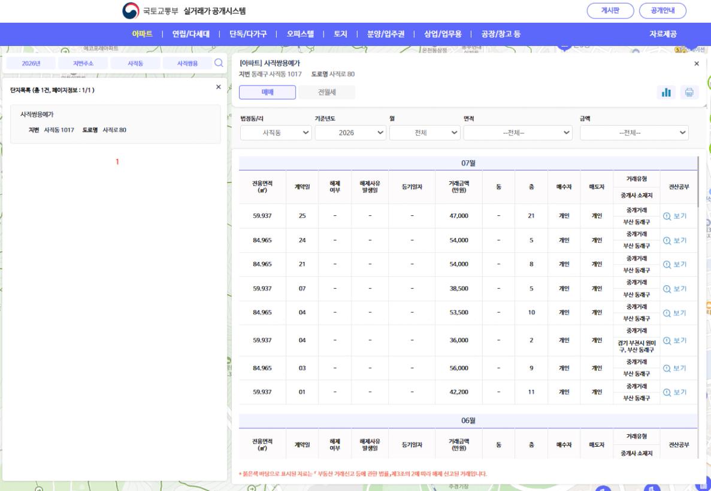Click the 공개안내 button

pyautogui.click(x=662, y=11)
